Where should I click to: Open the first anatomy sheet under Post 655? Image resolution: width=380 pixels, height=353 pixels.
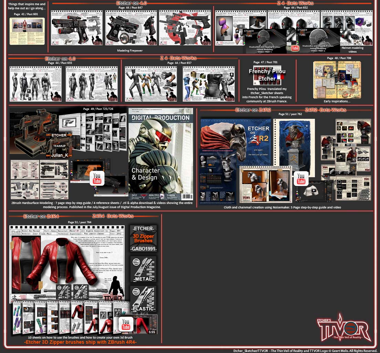(36, 84)
